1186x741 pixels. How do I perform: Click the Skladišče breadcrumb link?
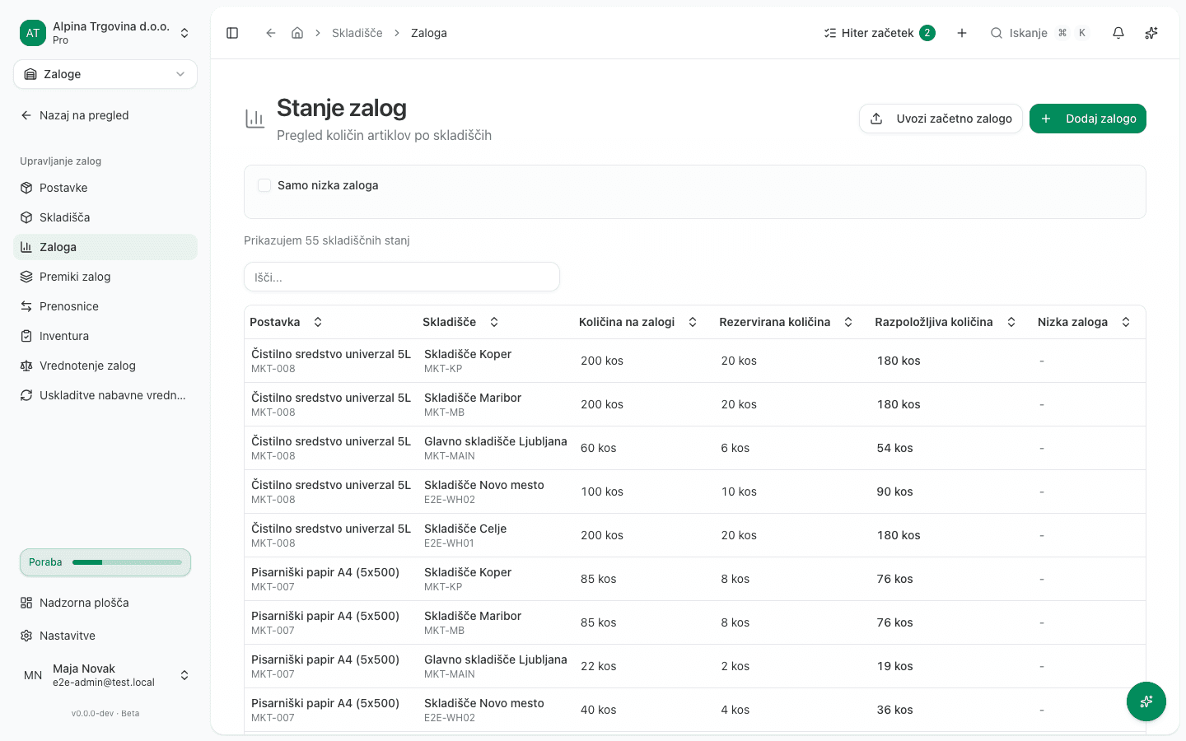coord(357,33)
